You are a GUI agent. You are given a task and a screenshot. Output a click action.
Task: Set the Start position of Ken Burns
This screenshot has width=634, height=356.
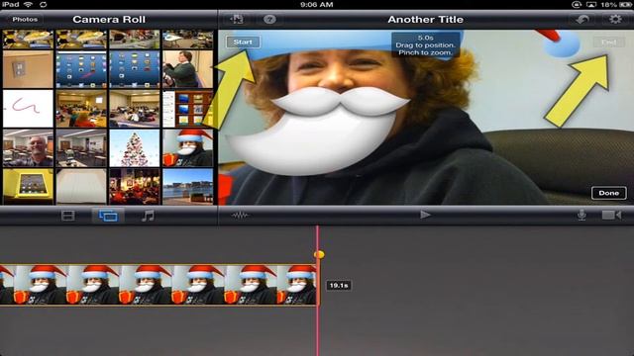(243, 42)
